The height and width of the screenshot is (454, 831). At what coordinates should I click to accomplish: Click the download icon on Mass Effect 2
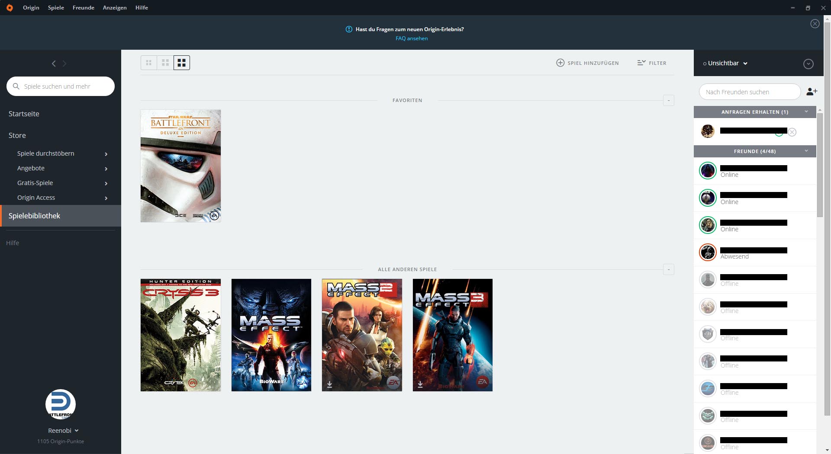(x=329, y=384)
